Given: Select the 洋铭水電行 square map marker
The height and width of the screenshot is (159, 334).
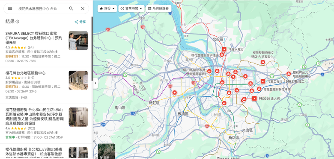Looking at the screenshot, I should click(x=224, y=49).
